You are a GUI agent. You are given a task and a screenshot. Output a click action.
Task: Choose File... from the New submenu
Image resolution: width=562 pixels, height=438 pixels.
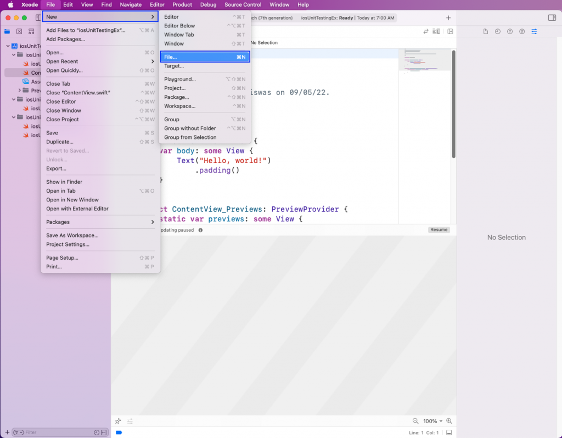tap(205, 57)
